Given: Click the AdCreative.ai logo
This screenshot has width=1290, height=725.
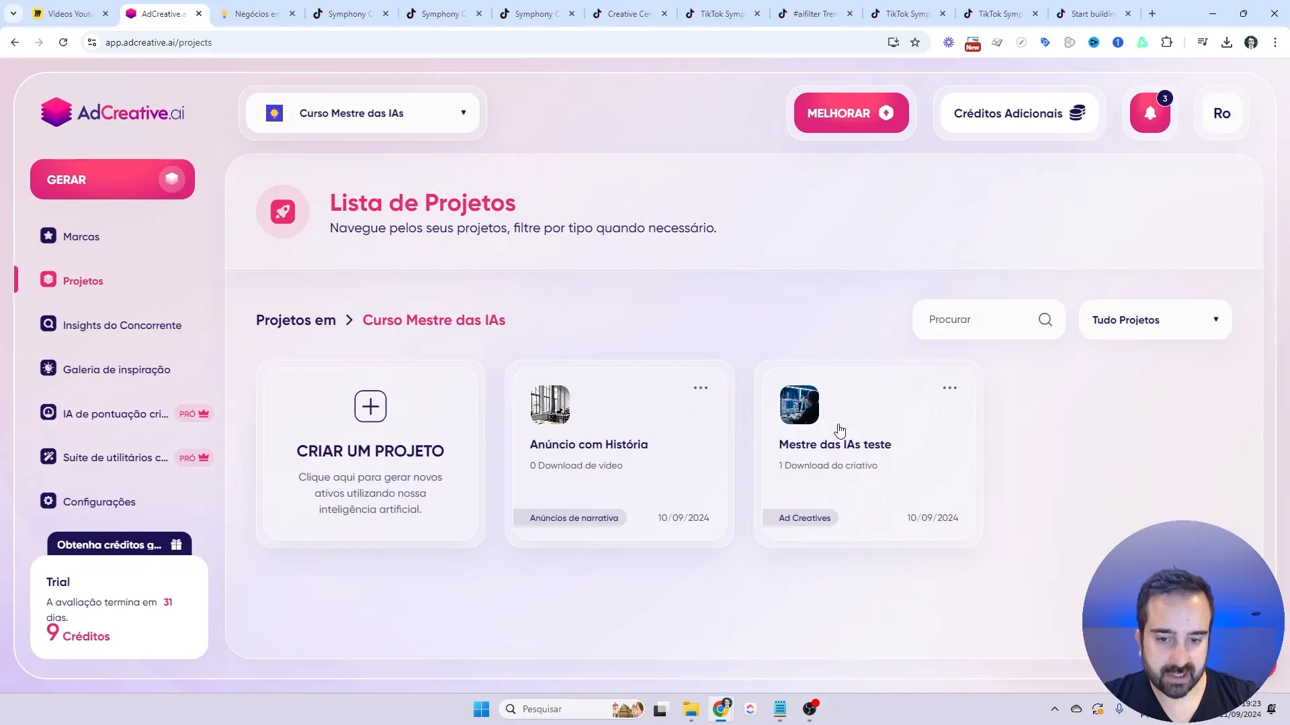Looking at the screenshot, I should pyautogui.click(x=112, y=113).
